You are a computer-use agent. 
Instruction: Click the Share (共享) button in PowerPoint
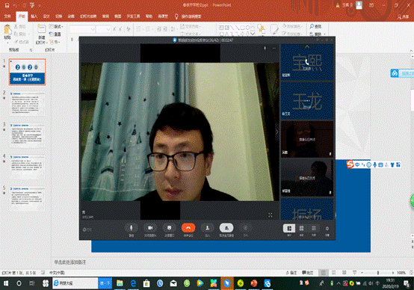(404, 17)
